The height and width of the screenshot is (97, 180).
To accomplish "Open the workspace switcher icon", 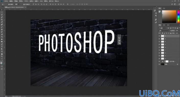I will pos(175,4).
